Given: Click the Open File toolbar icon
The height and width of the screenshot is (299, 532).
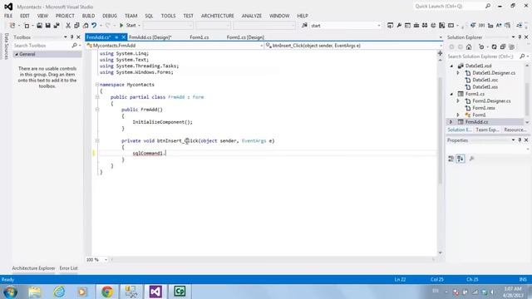Looking at the screenshot, I should [39, 26].
